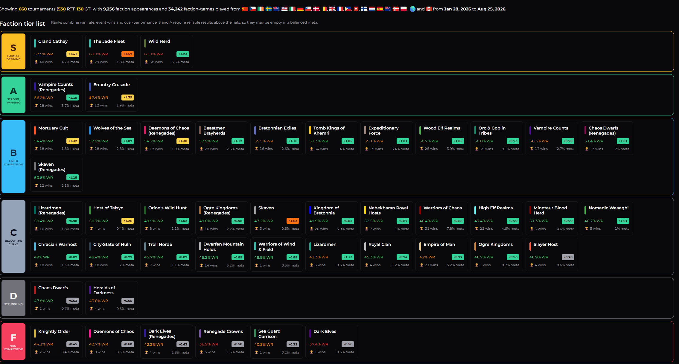This screenshot has height=364, width=679.
Task: Select the Norway flag icon
Action: tap(396, 9)
